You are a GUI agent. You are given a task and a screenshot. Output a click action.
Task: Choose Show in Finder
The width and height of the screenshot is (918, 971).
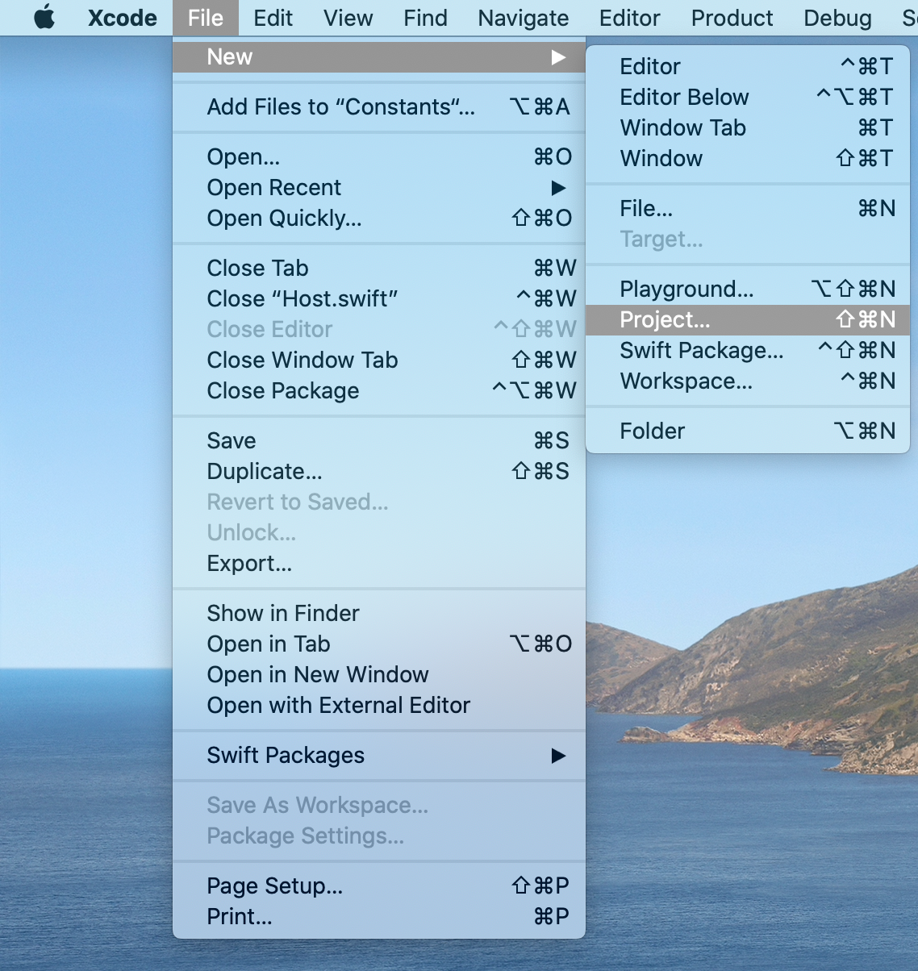pyautogui.click(x=379, y=614)
